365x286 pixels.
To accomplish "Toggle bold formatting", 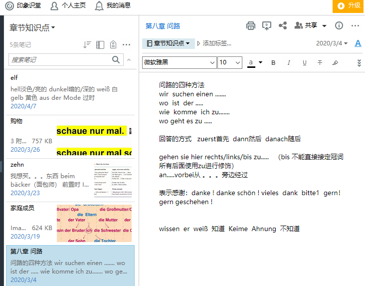I will [273, 63].
